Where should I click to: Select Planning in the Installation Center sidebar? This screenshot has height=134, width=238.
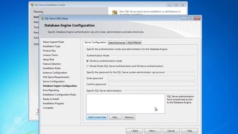[x=38, y=12]
